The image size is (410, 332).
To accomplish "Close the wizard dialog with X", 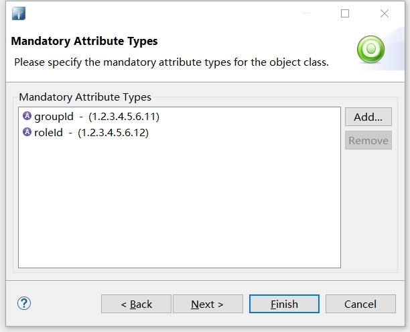I will pyautogui.click(x=385, y=13).
